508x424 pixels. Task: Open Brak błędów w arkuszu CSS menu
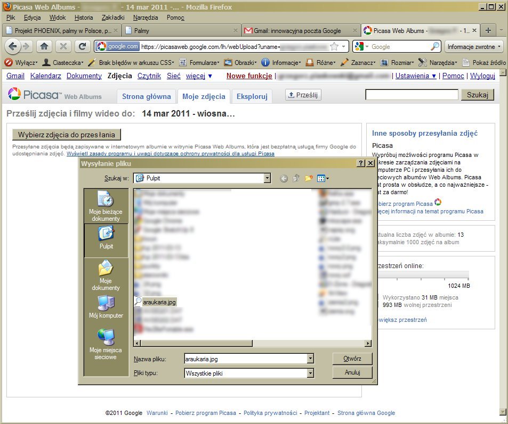pos(131,62)
